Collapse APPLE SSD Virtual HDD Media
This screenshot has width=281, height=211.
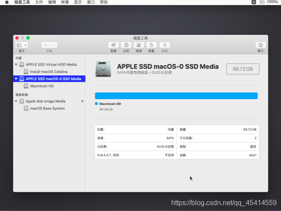pyautogui.click(x=16, y=64)
